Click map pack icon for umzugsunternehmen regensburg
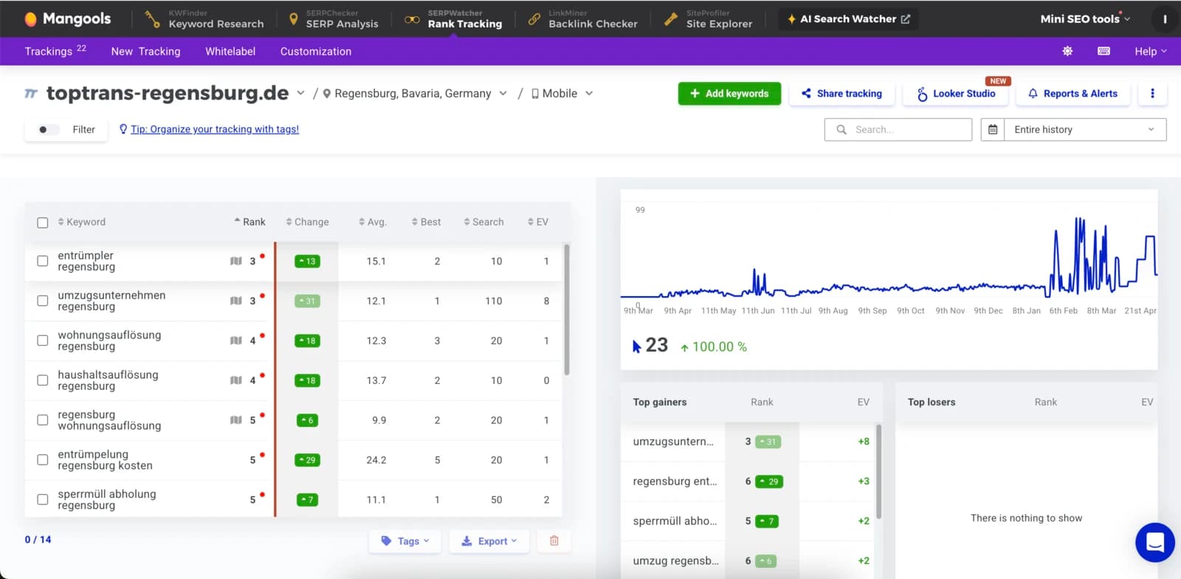Image resolution: width=1181 pixels, height=579 pixels. [236, 301]
